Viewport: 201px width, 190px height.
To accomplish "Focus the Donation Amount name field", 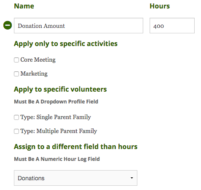I will [x=78, y=26].
